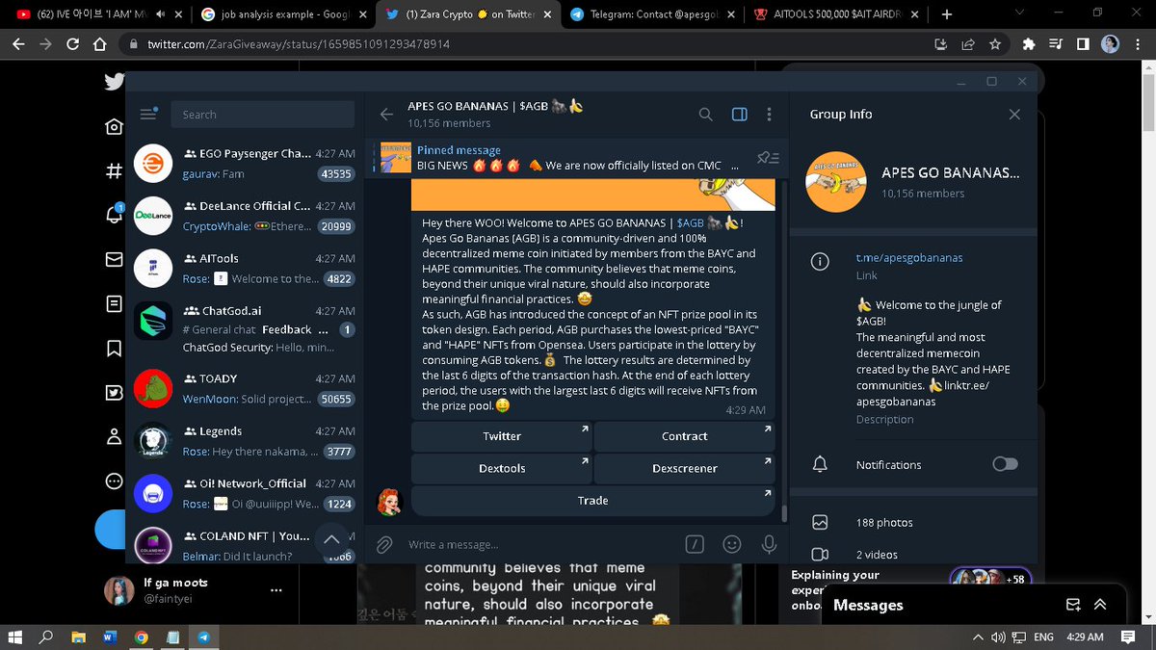Open Oi! Network_Official chat in list
The width and height of the screenshot is (1156, 650).
(x=245, y=493)
